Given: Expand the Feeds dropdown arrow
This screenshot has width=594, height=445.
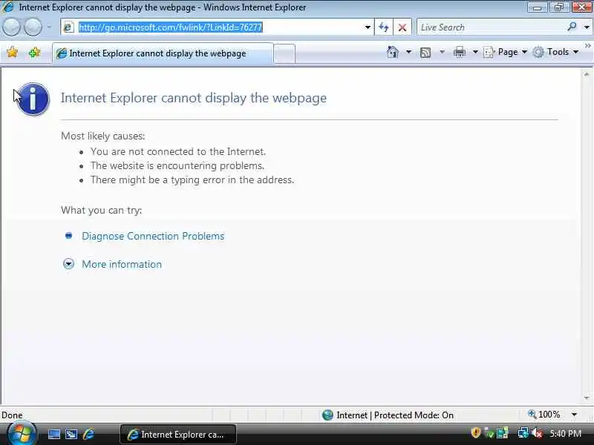Looking at the screenshot, I should pos(442,52).
